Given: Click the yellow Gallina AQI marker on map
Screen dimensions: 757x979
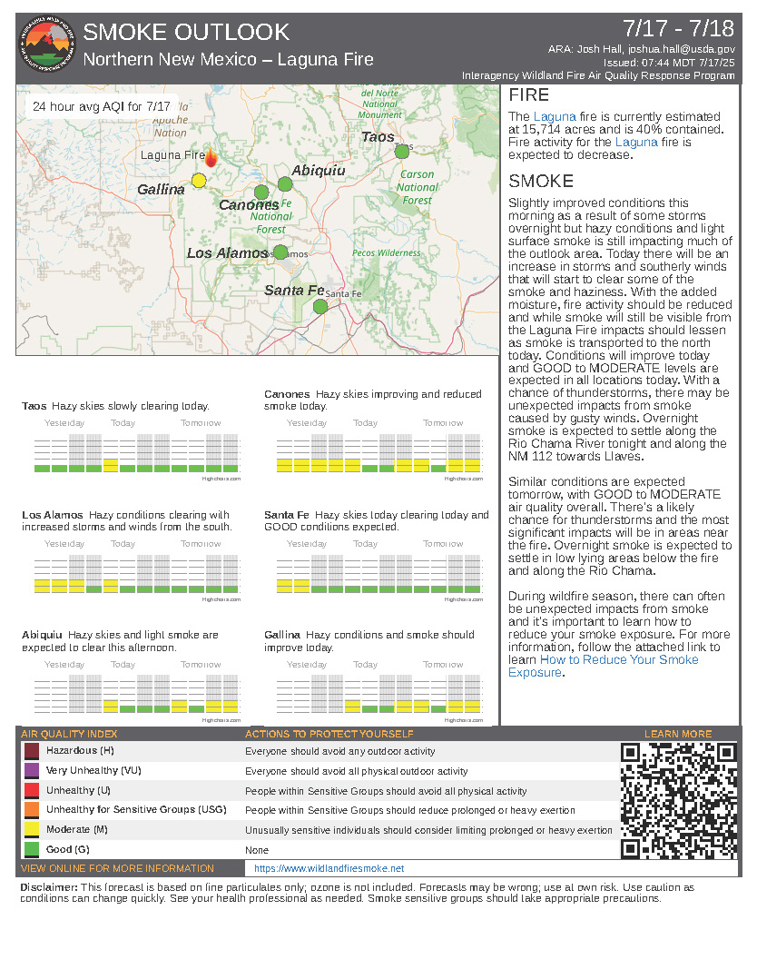Looking at the screenshot, I should pyautogui.click(x=199, y=181).
